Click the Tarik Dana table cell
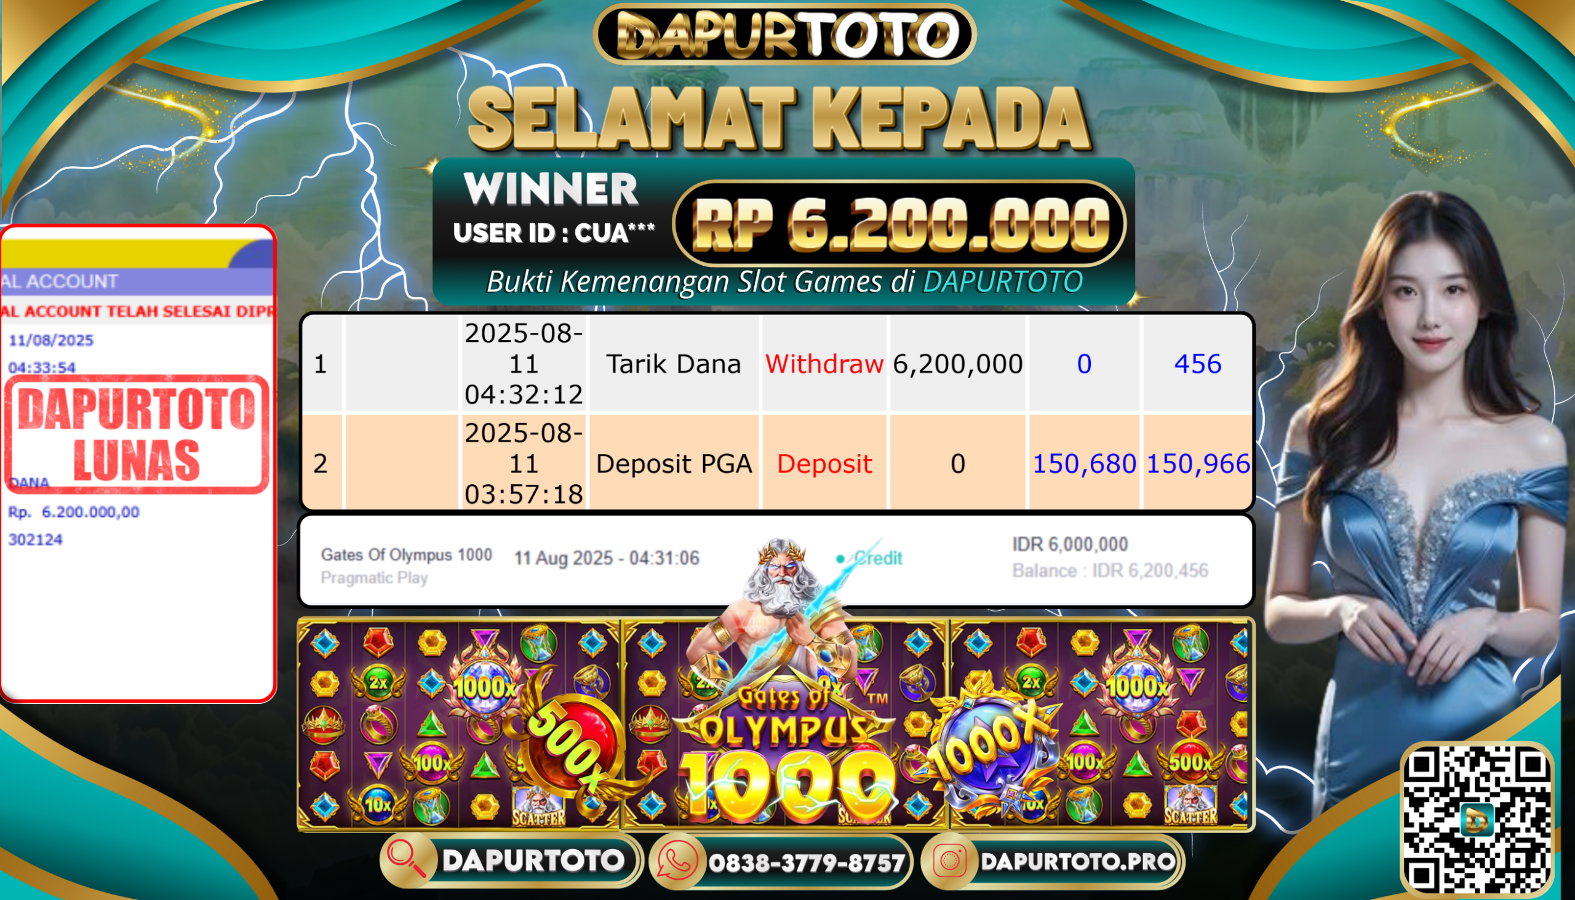 pos(673,364)
